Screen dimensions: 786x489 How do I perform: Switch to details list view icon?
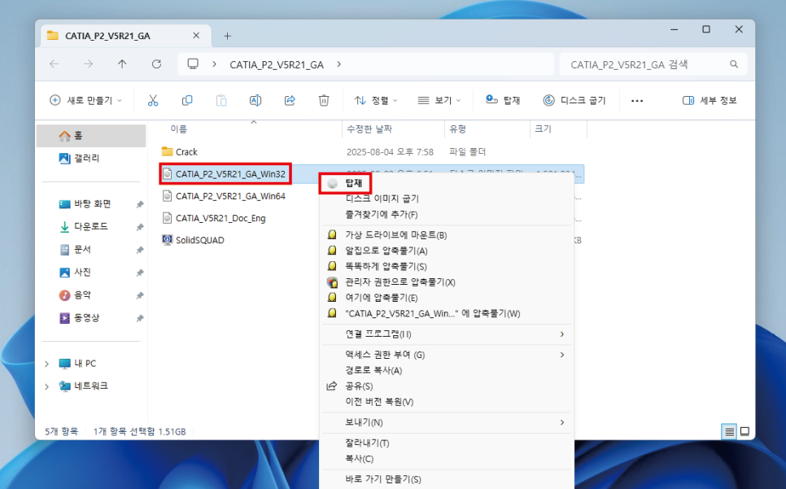tap(729, 431)
